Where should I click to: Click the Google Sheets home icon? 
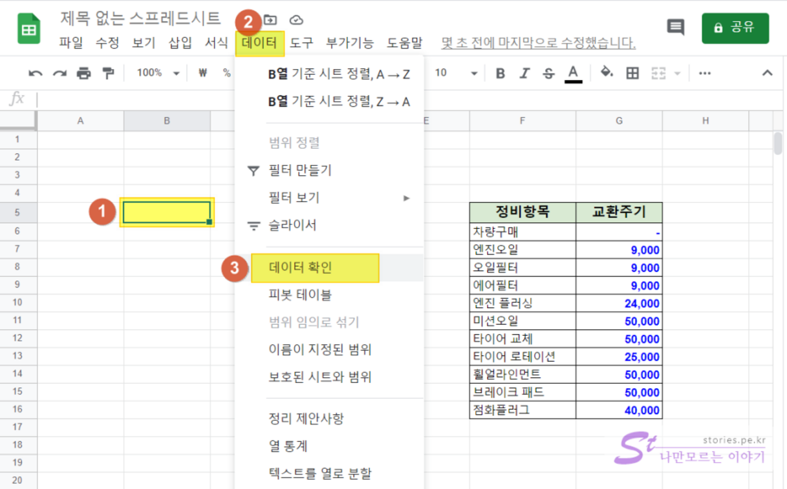click(28, 29)
